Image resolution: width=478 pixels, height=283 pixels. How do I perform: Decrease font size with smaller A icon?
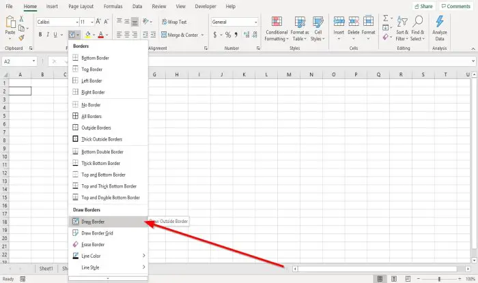pyautogui.click(x=106, y=22)
